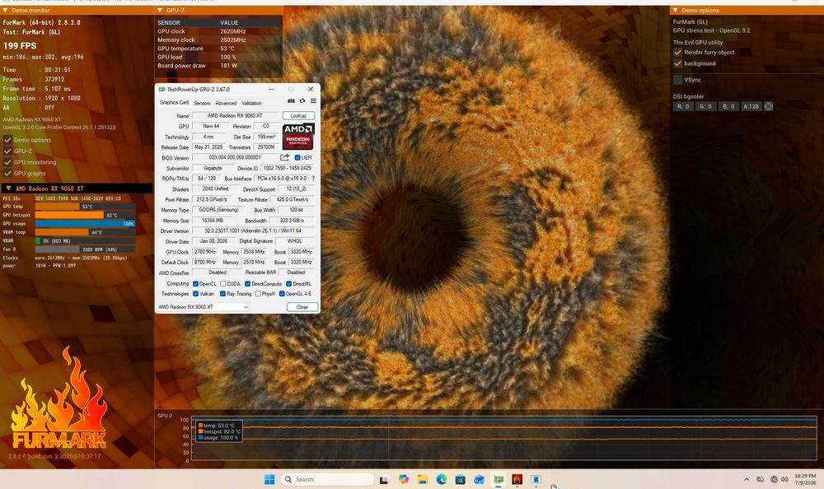The width and height of the screenshot is (824, 489).
Task: Click the A:128 bgcolor alpha field
Action: (751, 106)
